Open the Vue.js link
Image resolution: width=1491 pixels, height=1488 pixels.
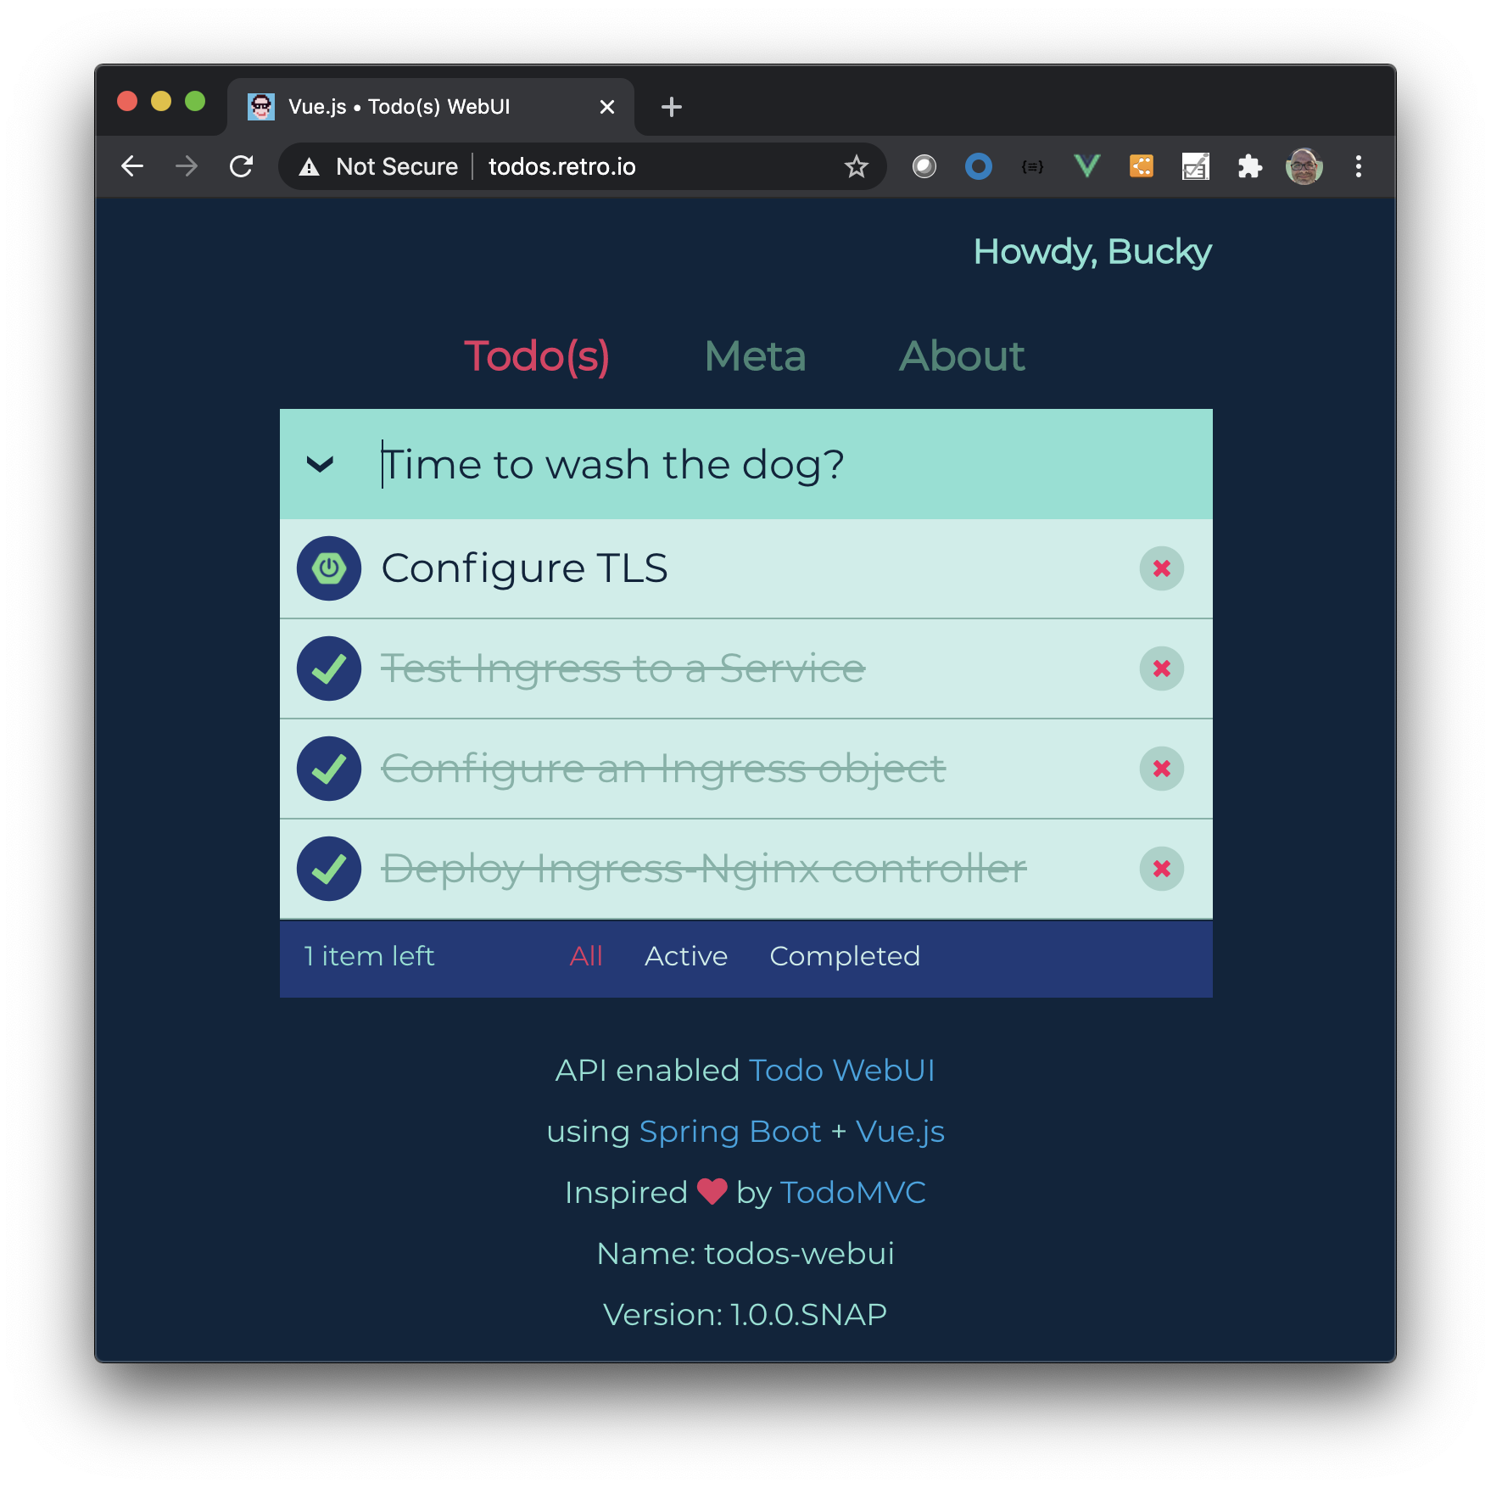coord(900,1132)
